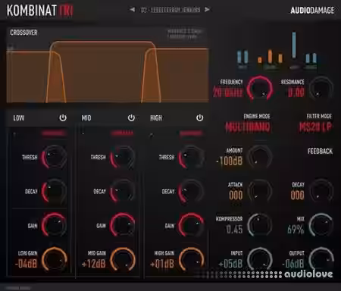Image resolution: width=341 pixels, height=291 pixels.
Task: Click the 0.45 Kompressor value
Action: pyautogui.click(x=234, y=230)
